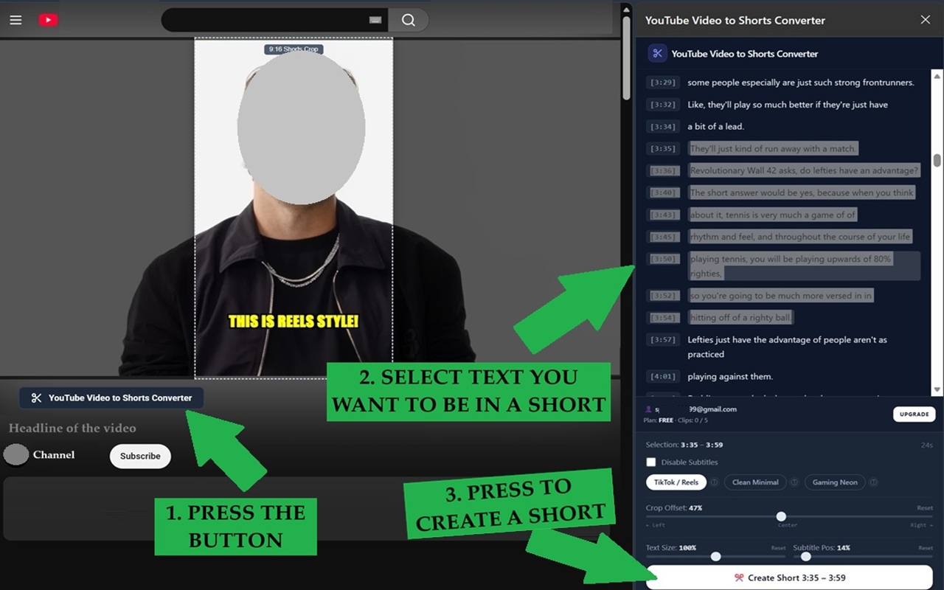Select line 'They'll just kind of run away with a match.'
This screenshot has height=590, width=944.
click(x=773, y=148)
